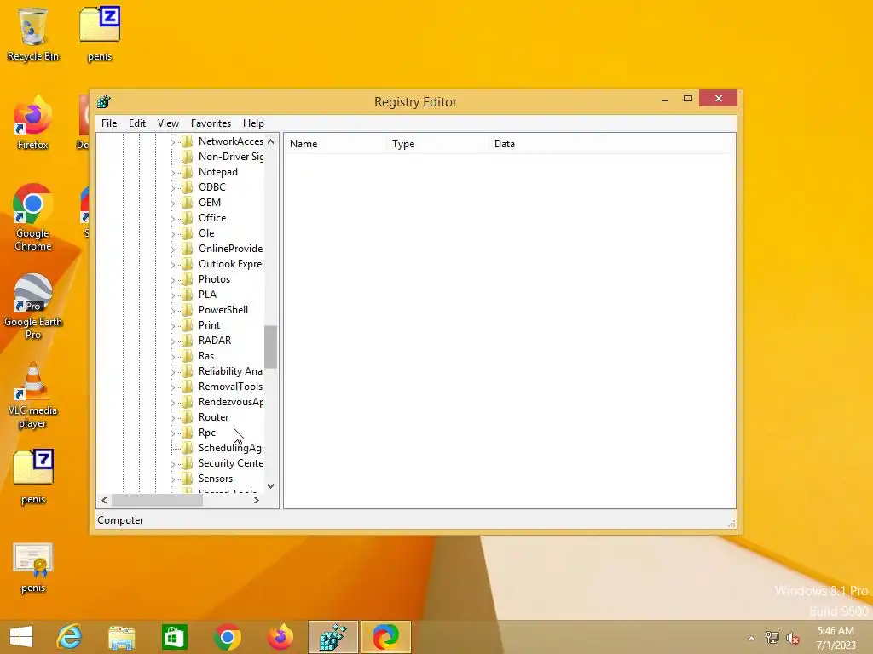This screenshot has height=654, width=873.
Task: Launch Chrome from the taskbar
Action: pyautogui.click(x=227, y=637)
